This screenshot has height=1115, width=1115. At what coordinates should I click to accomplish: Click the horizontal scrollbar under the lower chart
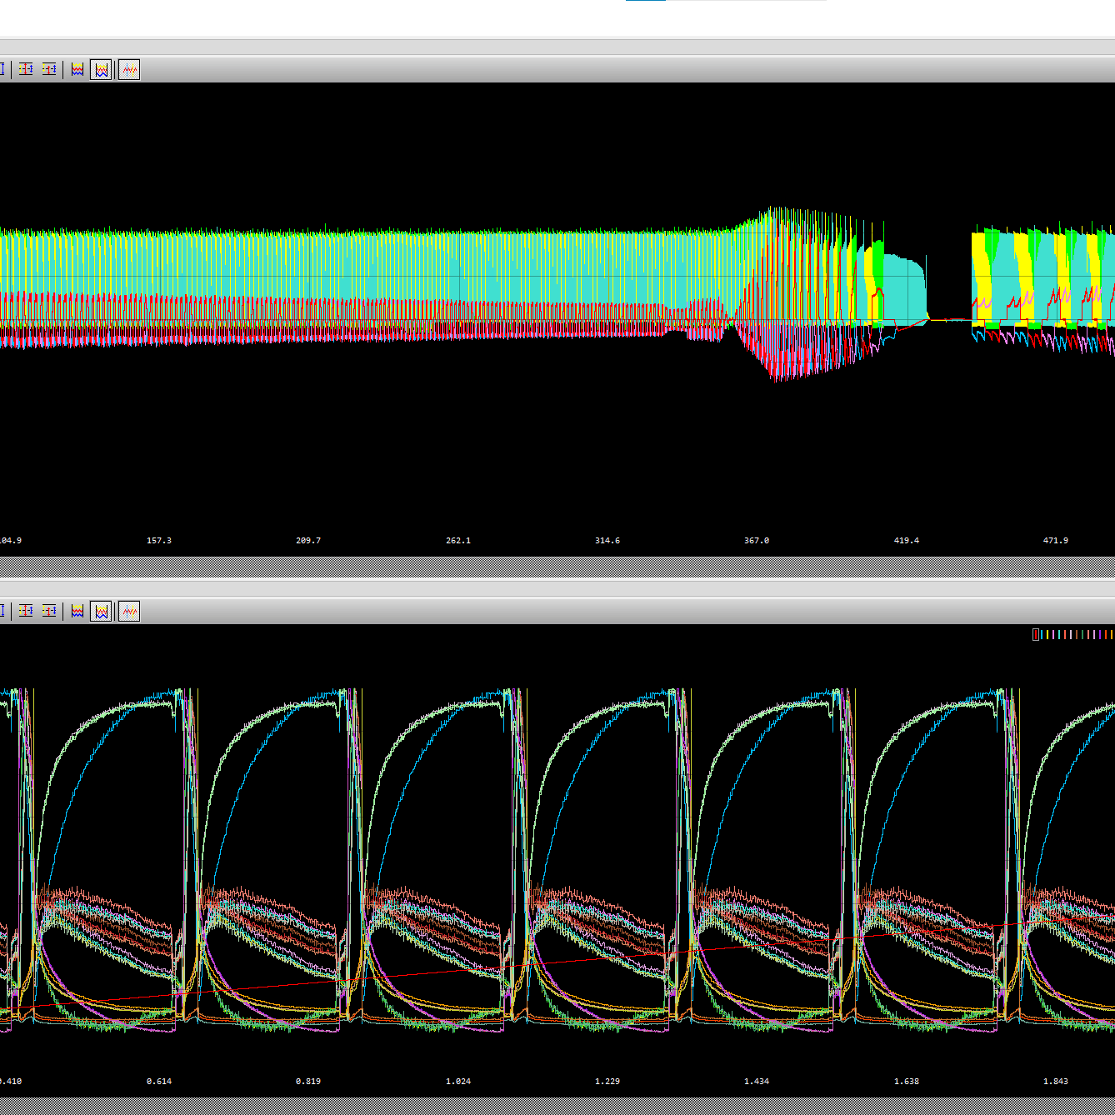557,1106
